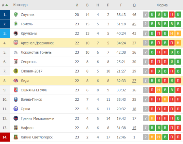The width and height of the screenshot is (183, 144).
Task: Click the Лида club emblem
Action: click(16, 81)
